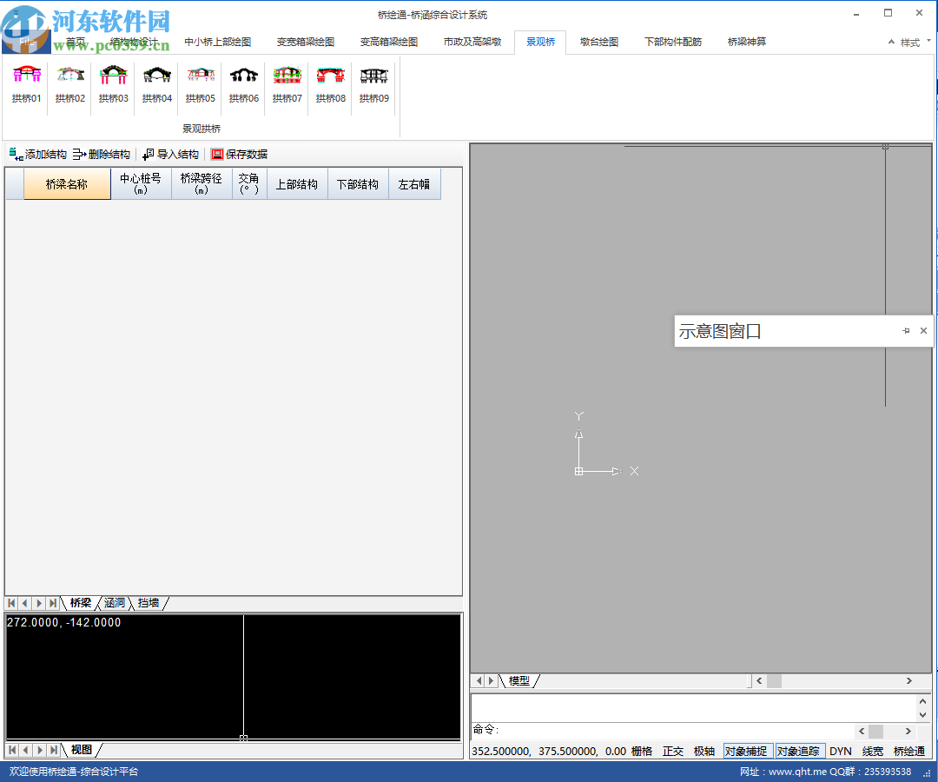Jump to first sheet in bridge table tabs
The image size is (938, 782).
click(11, 603)
